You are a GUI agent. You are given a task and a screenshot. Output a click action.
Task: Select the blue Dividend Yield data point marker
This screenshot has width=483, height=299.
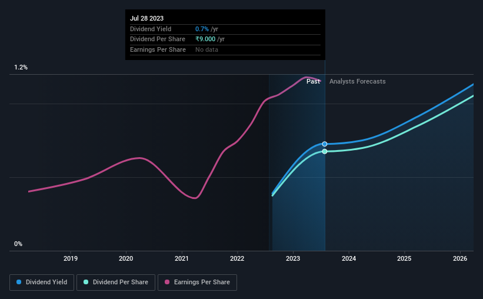click(325, 144)
